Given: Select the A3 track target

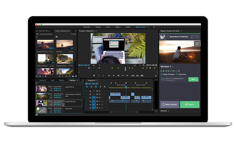Looking at the screenshot, I should click(94, 108).
